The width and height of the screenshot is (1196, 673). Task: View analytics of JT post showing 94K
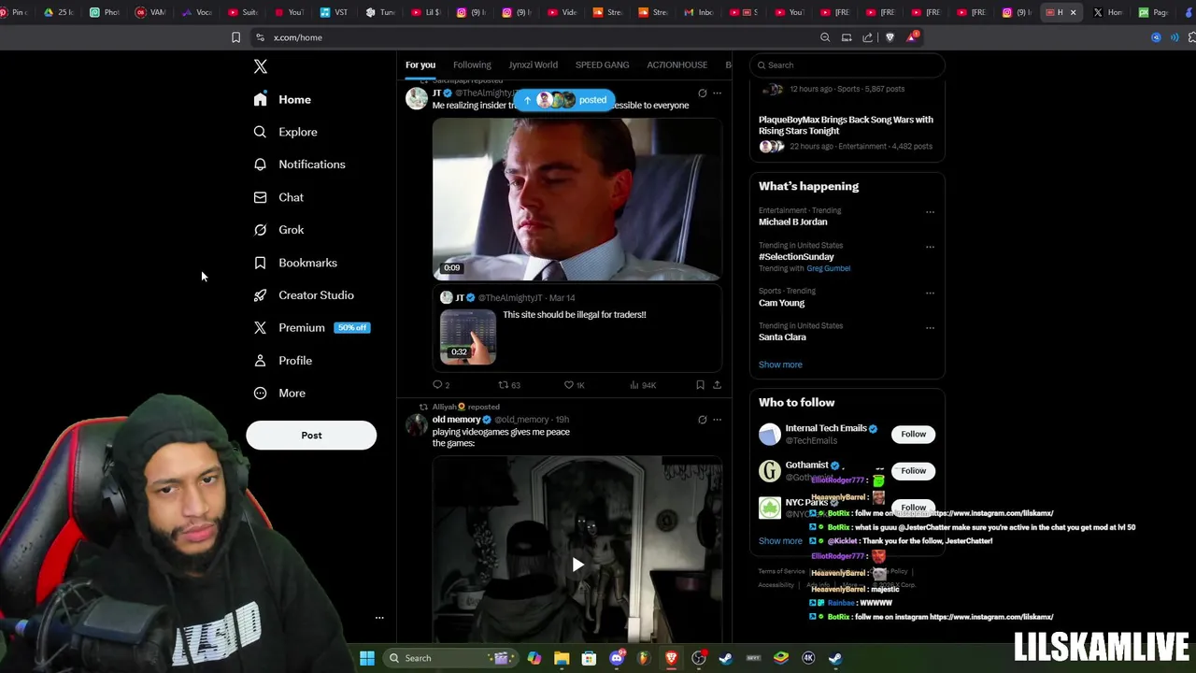[x=643, y=385]
